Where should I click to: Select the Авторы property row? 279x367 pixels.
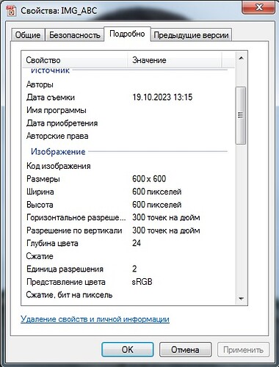(x=128, y=84)
